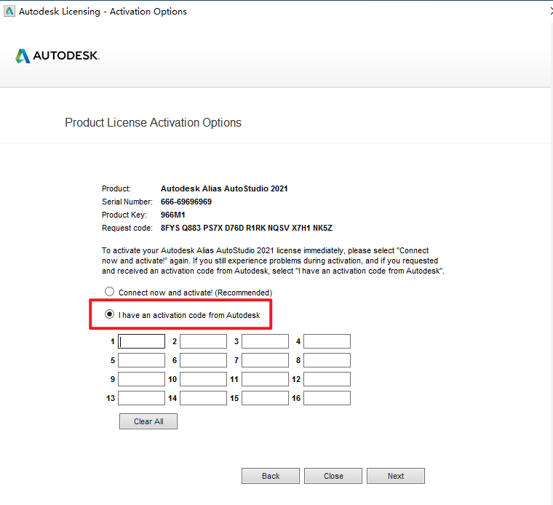
Task: Click the request code 8FYS Q883 text
Action: 247,228
